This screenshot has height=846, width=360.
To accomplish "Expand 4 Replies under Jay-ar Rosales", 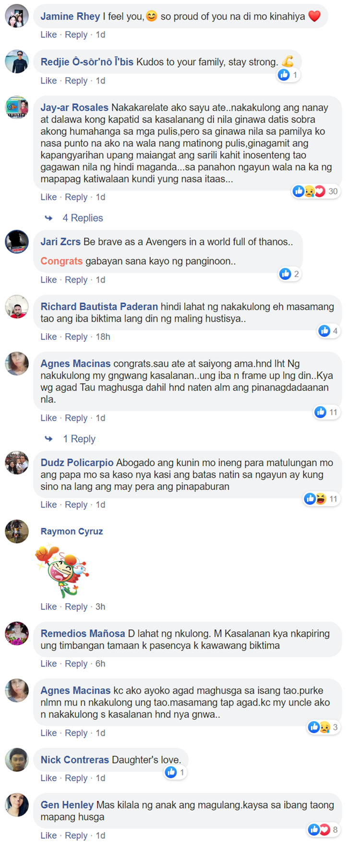I will click(x=83, y=218).
